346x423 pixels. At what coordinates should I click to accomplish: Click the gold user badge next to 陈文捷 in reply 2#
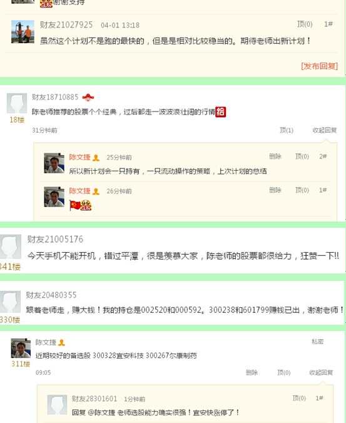pyautogui.click(x=96, y=158)
